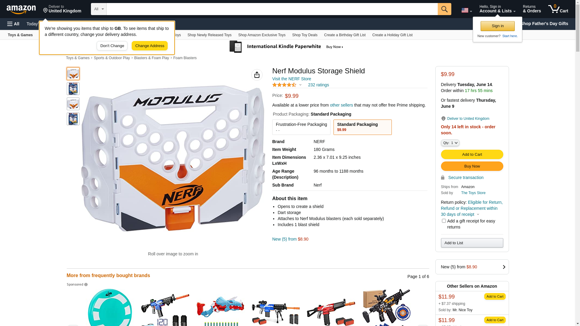Open Shop Newly Released Toys tab
Image resolution: width=580 pixels, height=326 pixels.
click(209, 35)
